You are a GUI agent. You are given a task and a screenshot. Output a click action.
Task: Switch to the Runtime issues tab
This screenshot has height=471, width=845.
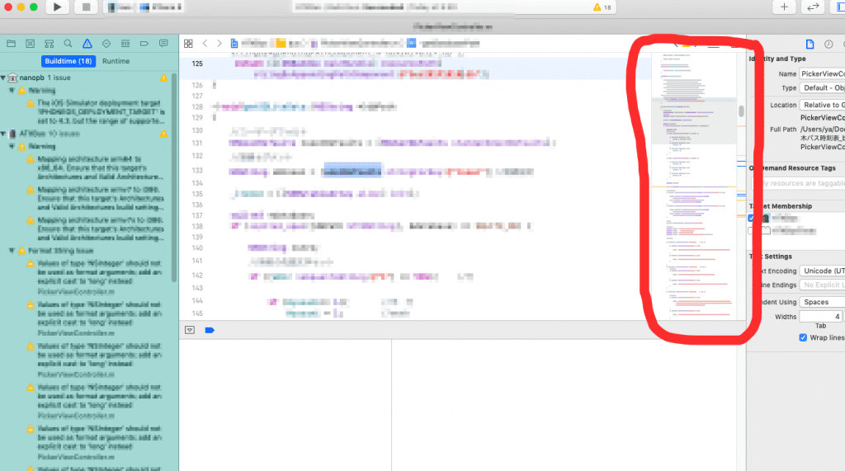[x=116, y=61]
